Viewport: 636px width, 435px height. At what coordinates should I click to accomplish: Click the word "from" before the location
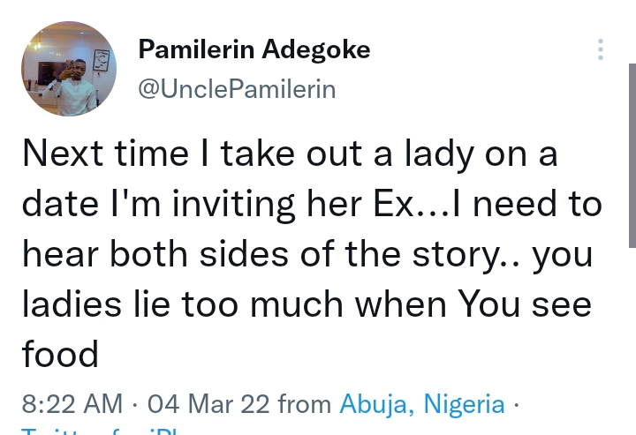pos(305,404)
